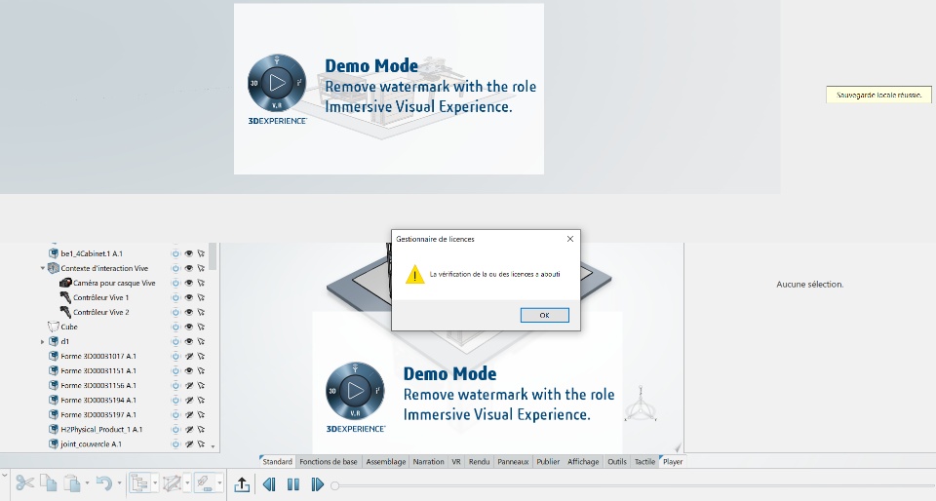936x501 pixels.
Task: Open feather tool dropdown arrow
Action: (219, 483)
